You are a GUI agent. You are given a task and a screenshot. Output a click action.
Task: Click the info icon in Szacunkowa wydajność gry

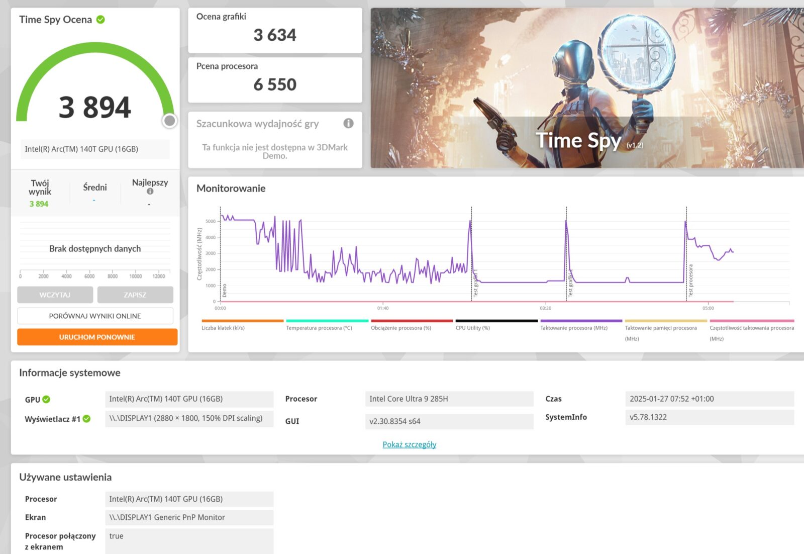[x=348, y=123]
